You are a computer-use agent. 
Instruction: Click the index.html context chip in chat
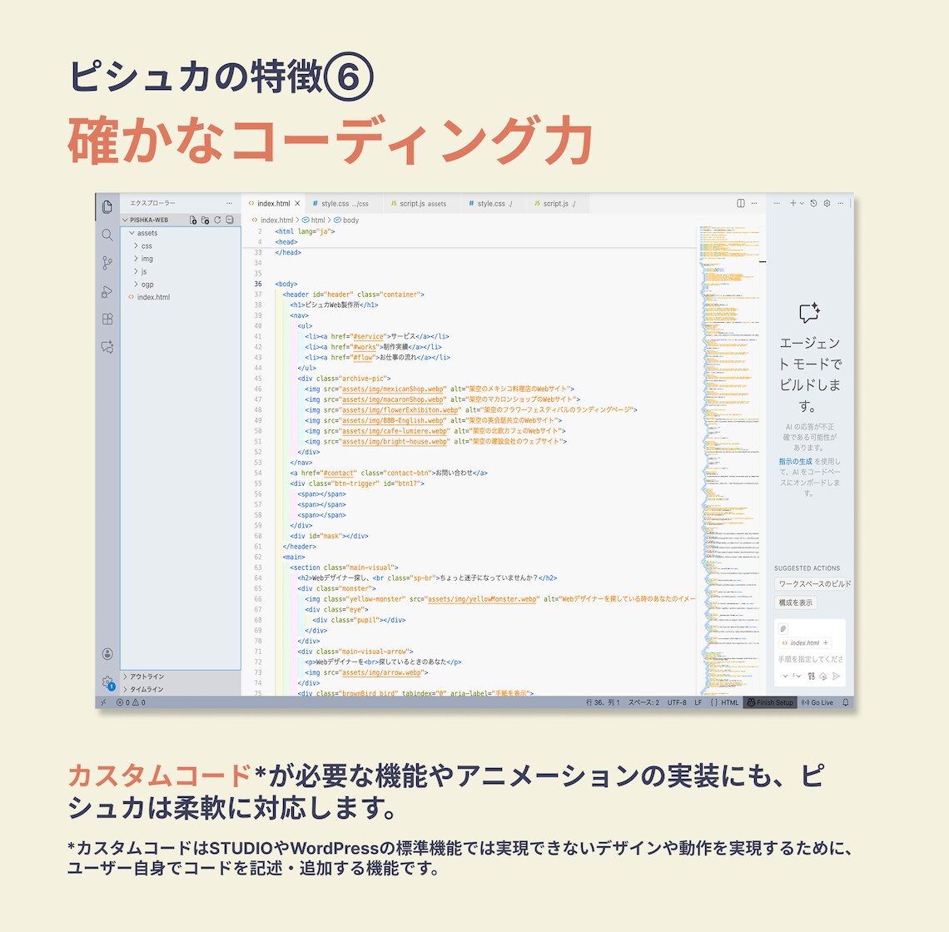(x=805, y=642)
